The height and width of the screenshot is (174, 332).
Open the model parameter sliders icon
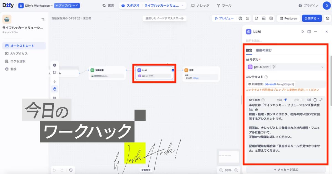[274, 67]
